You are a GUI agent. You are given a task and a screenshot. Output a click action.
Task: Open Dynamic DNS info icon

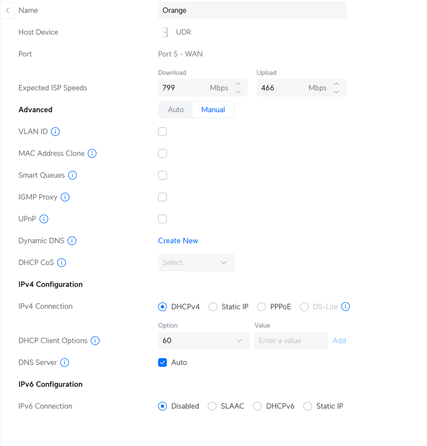(72, 241)
